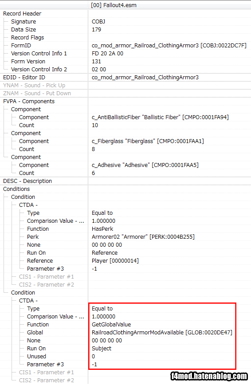The height and width of the screenshot is (384, 251).
Task: Click the Ballistic Fiber count value 10
Action: pyautogui.click(x=95, y=125)
